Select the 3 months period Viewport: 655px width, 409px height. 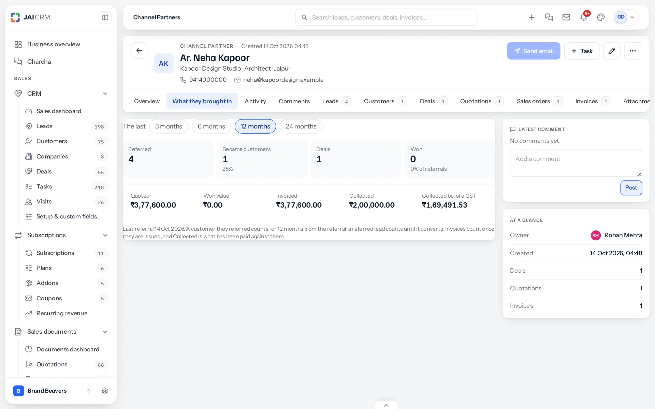[169, 126]
